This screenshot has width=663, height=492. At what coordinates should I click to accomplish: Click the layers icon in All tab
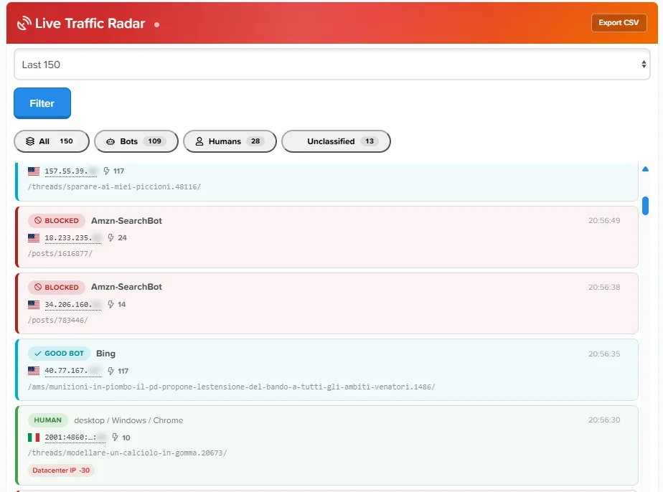coord(30,141)
